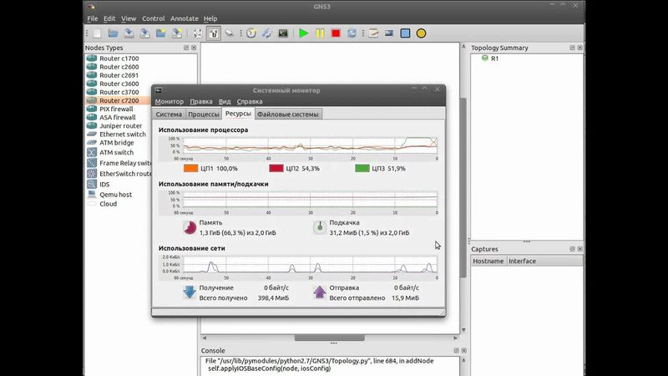Click R1 in Topology Summary
The width and height of the screenshot is (668, 376).
point(494,58)
